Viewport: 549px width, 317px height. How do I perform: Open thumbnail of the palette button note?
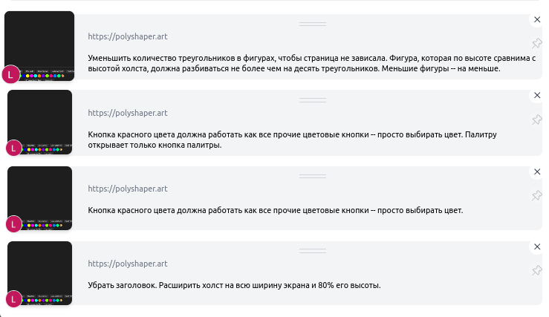(x=39, y=122)
